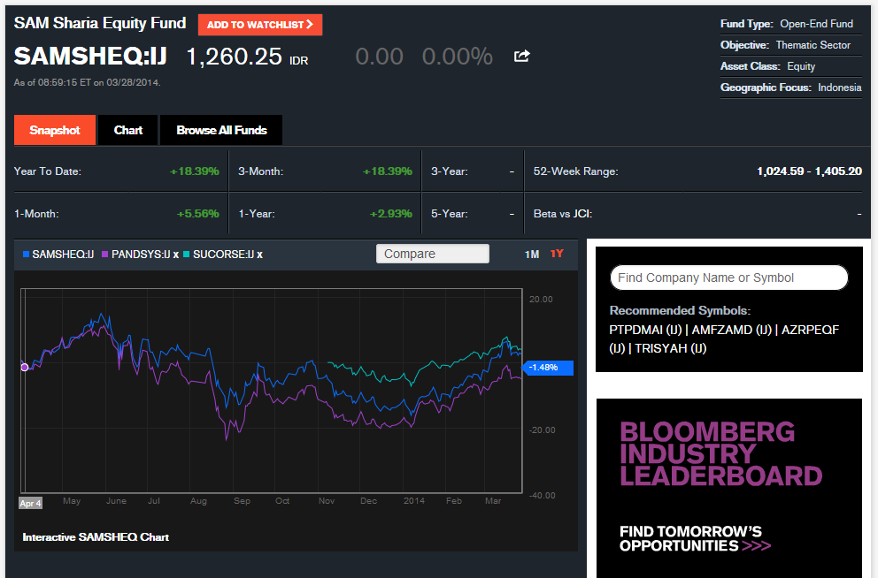Click the Find Company Name or Symbol box

728,278
